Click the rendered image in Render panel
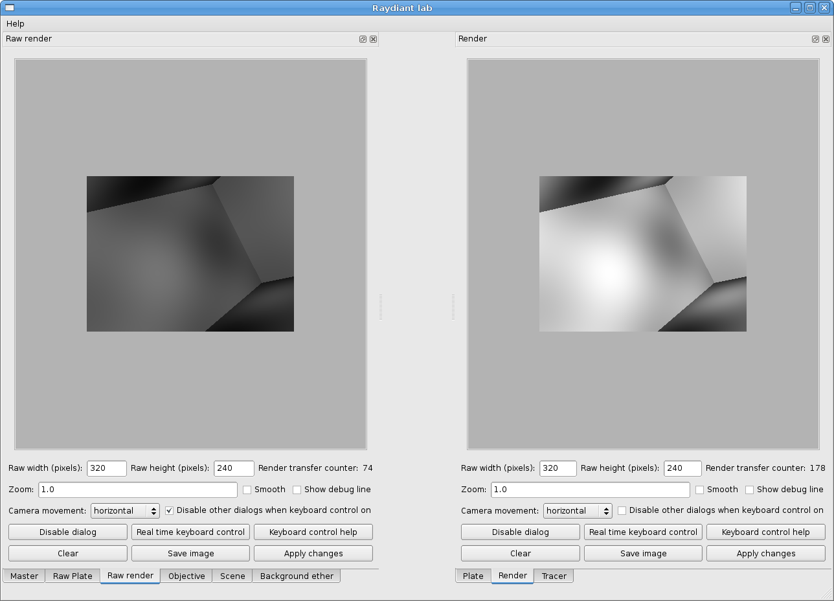Viewport: 834px width, 601px height. coord(642,254)
